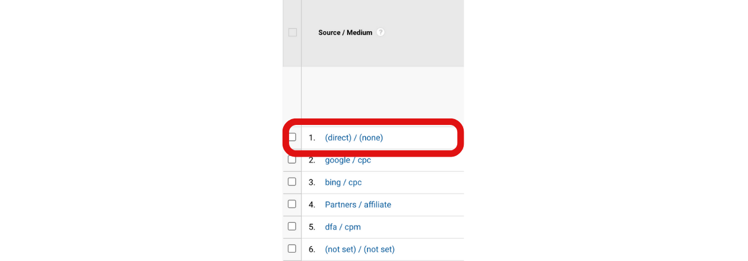Screen dimensions: 748x261
Task: Enable the Partners / affiliate checkbox
Action: tap(292, 204)
